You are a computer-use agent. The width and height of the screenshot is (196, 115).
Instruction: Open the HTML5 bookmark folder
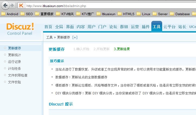[126, 14]
